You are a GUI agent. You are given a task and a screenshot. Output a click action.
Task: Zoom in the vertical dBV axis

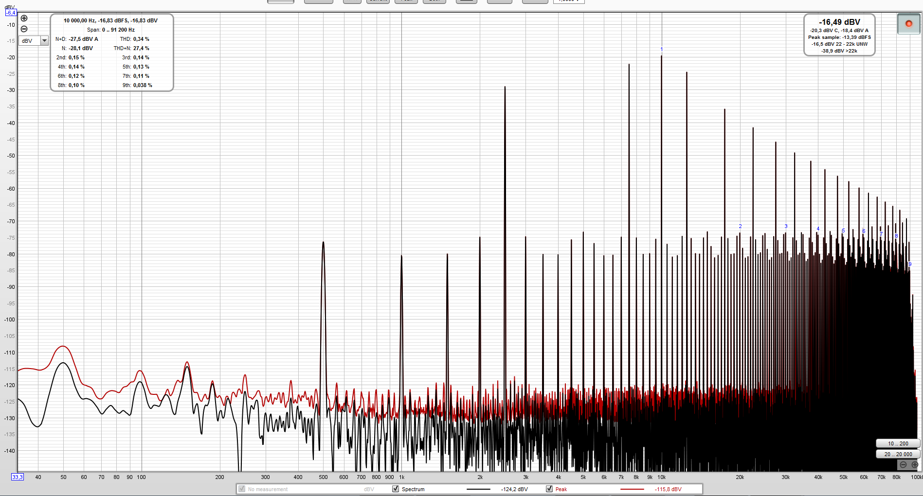point(24,18)
